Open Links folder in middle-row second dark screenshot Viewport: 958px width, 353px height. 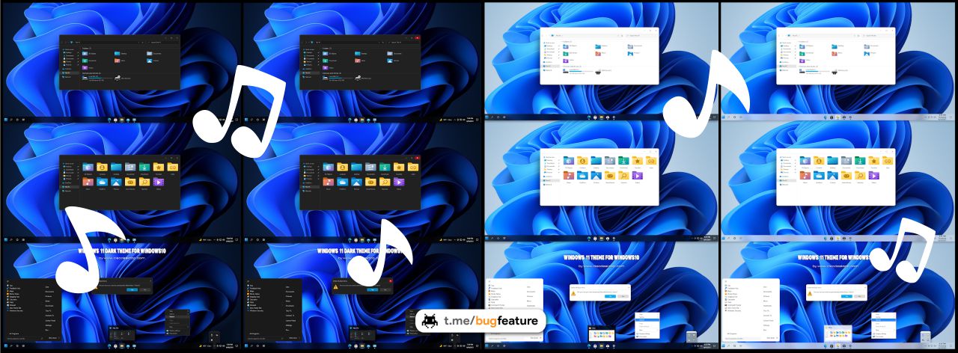[x=413, y=168]
